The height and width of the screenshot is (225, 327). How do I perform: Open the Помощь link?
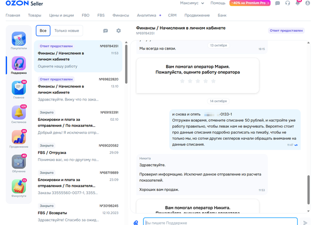click(218, 3)
